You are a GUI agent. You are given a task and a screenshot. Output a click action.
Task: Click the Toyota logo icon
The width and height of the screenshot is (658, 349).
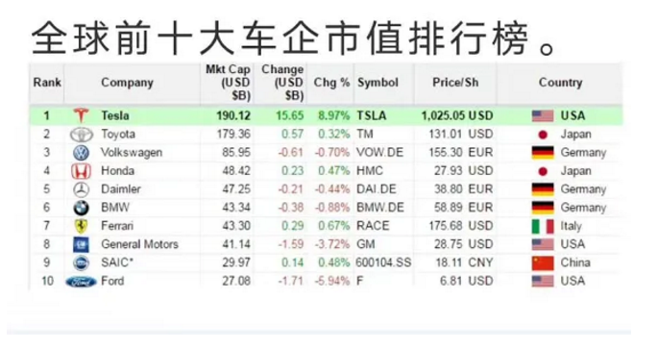coord(81,135)
